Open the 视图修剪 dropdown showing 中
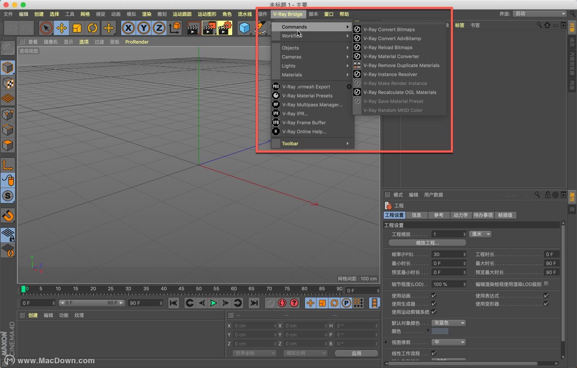Screen dimensions: 577x368 (449, 342)
